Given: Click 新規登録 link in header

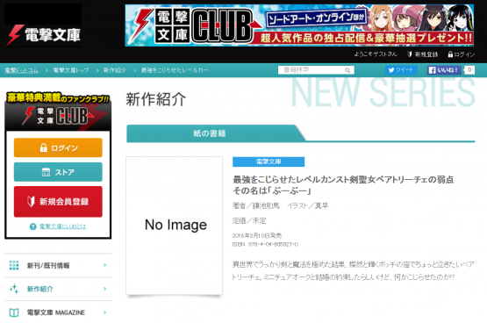Looking at the screenshot, I should coord(426,54).
